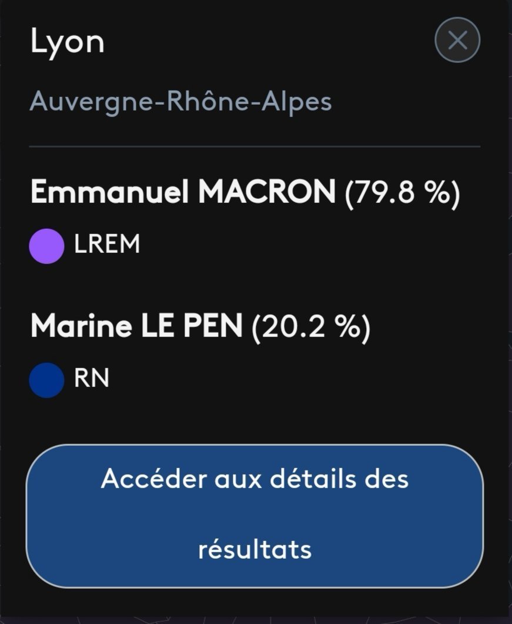Select the Lyon city title
Screen dimensions: 512x624
67,42
